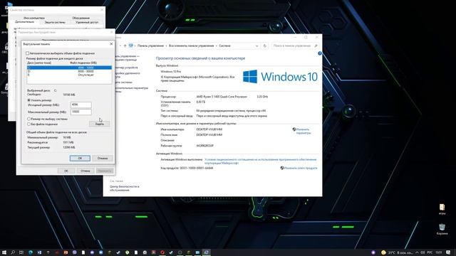Image resolution: width=456 pixels, height=256 pixels.
Task: Open Task View from the taskbar
Action: tap(21, 252)
